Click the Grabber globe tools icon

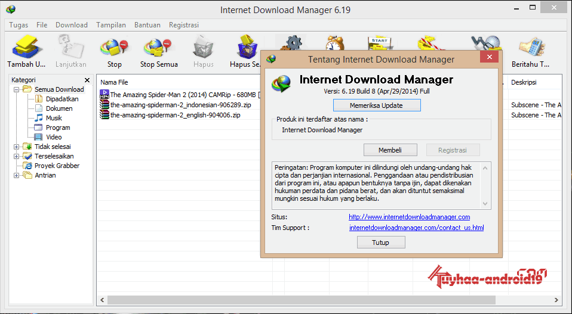coord(485,43)
